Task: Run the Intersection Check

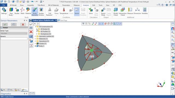Action: click(x=123, y=12)
